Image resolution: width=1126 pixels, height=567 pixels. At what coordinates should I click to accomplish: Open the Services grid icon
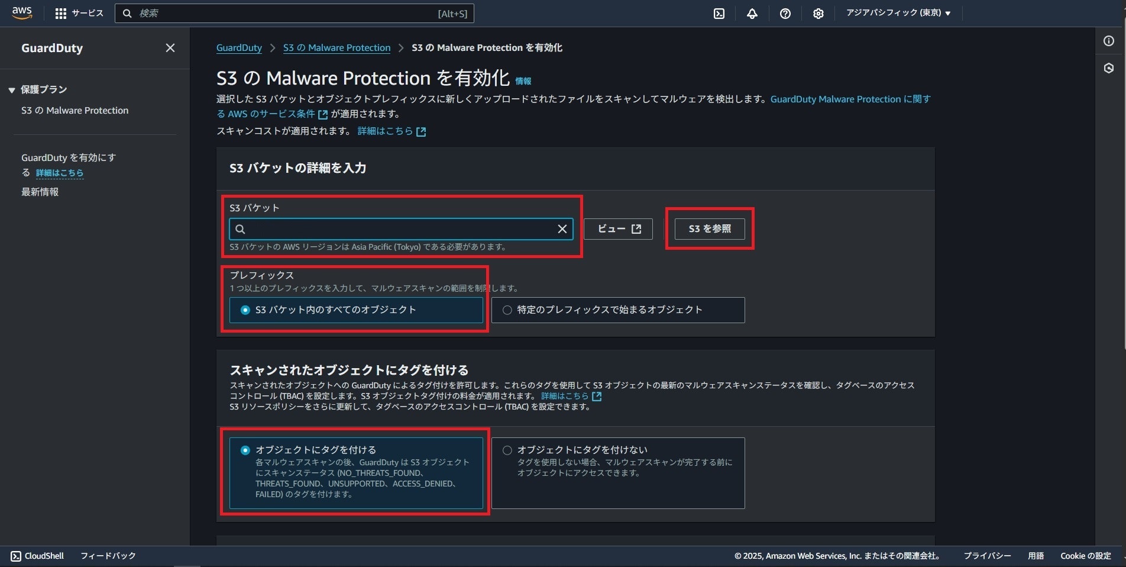pyautogui.click(x=61, y=13)
